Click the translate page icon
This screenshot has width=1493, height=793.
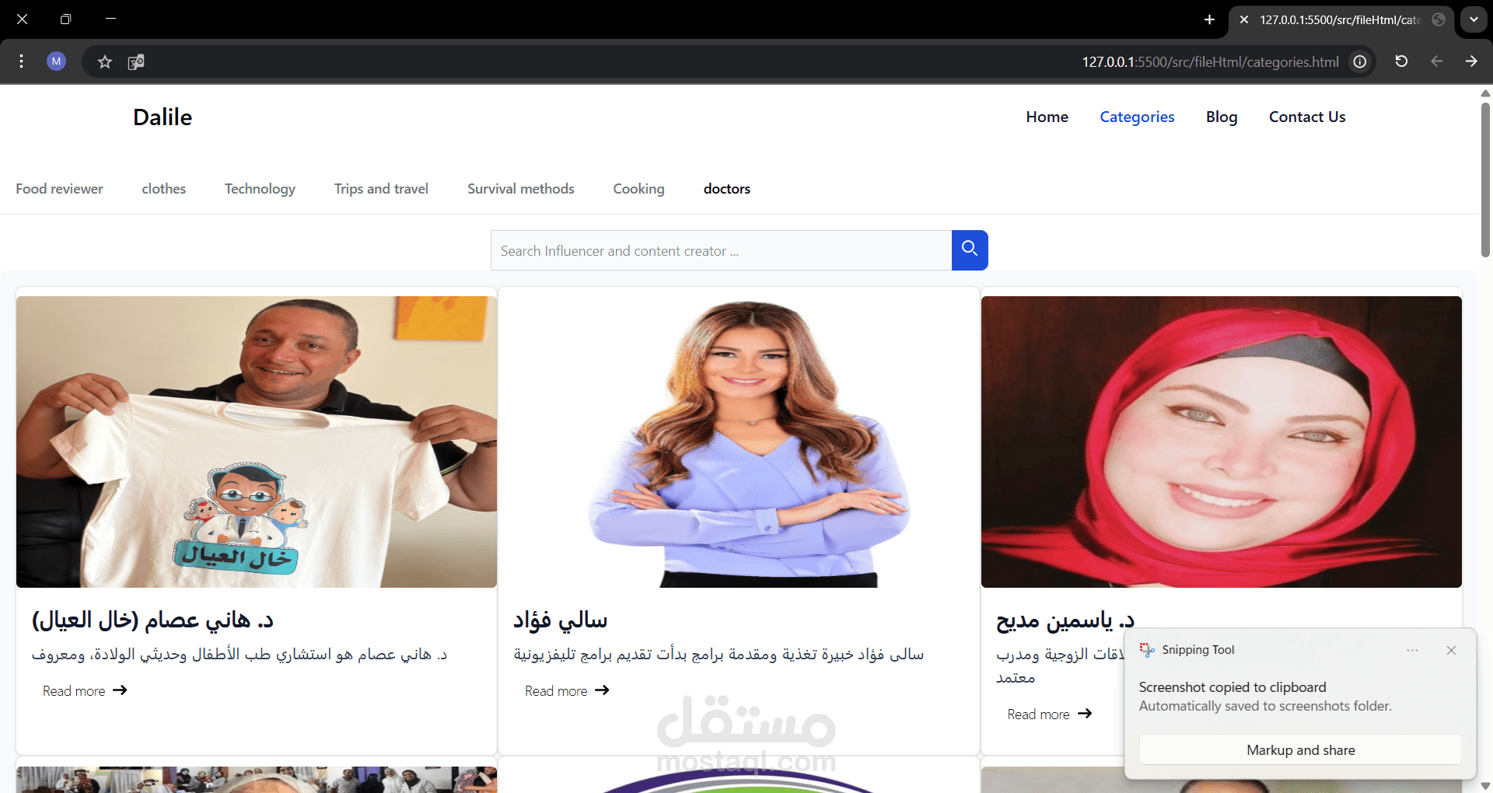(136, 61)
